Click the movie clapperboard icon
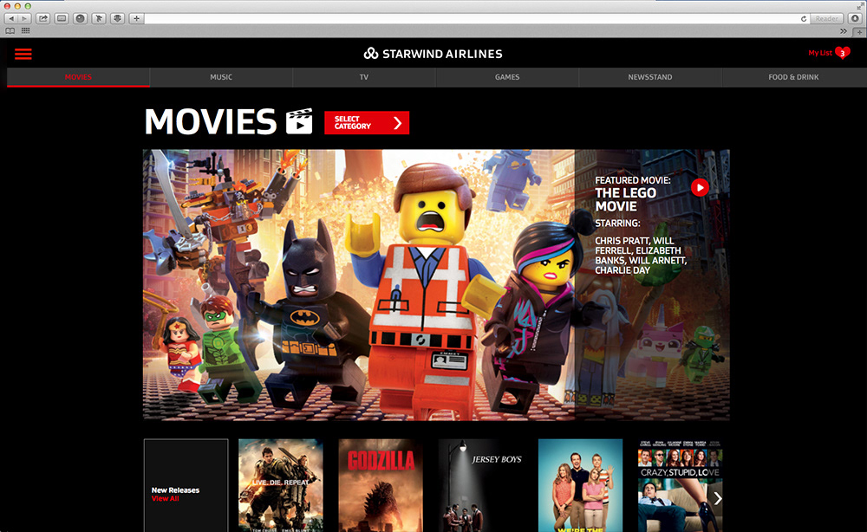 [x=299, y=121]
